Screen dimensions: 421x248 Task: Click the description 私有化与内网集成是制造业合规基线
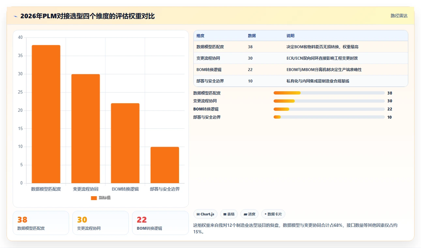(318, 81)
